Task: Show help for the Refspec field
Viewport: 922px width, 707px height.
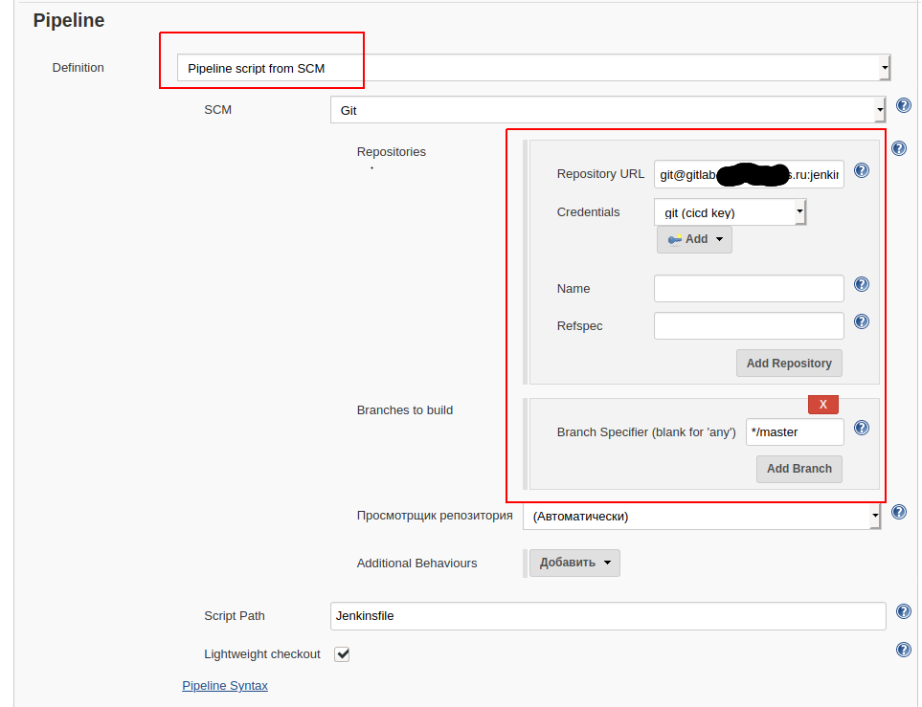Action: [861, 322]
